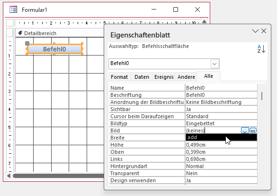
Task: Click the form's vertical scrollbar up arrow
Action: tap(205, 22)
